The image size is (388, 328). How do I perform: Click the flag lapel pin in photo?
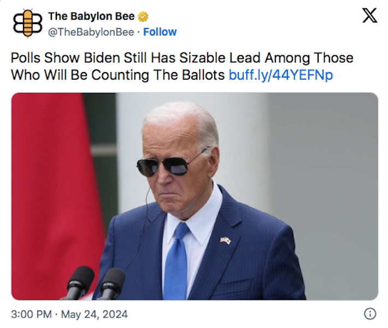tap(226, 240)
